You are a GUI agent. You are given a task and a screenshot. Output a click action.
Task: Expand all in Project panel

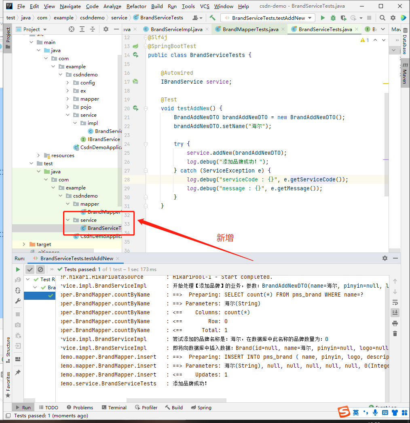tap(82, 29)
